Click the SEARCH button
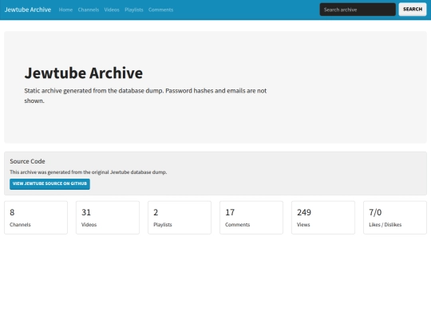The height and width of the screenshot is (323, 431). [413, 10]
